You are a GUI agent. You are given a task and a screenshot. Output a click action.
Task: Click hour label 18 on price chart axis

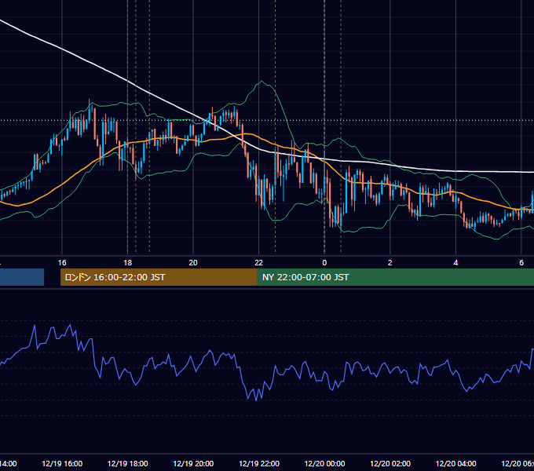[x=128, y=263]
